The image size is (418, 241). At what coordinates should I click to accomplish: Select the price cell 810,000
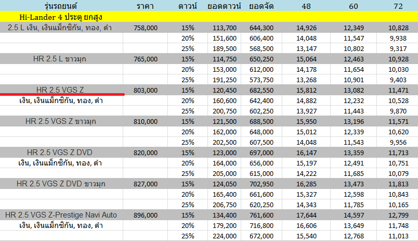pos(146,122)
